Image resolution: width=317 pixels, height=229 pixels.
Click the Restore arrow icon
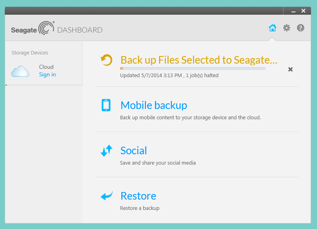(106, 196)
